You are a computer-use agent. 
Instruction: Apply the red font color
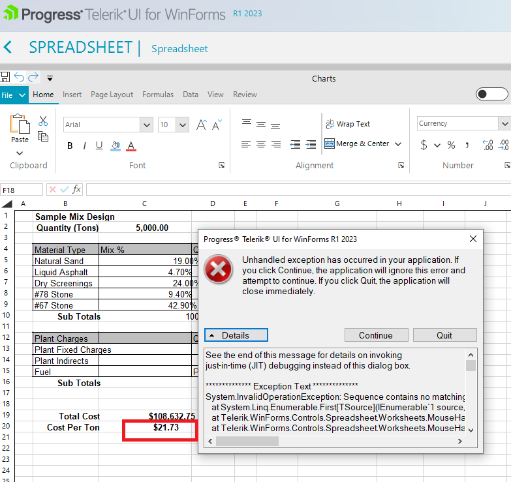pos(131,146)
